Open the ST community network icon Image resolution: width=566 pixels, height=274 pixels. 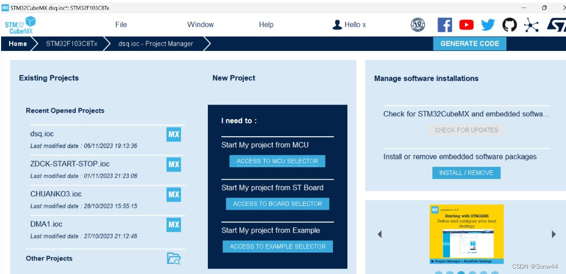(531, 25)
